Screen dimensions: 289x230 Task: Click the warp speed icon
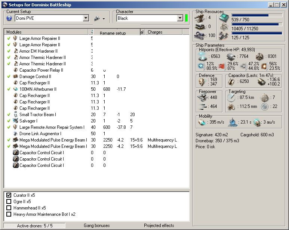[x=257, y=122]
